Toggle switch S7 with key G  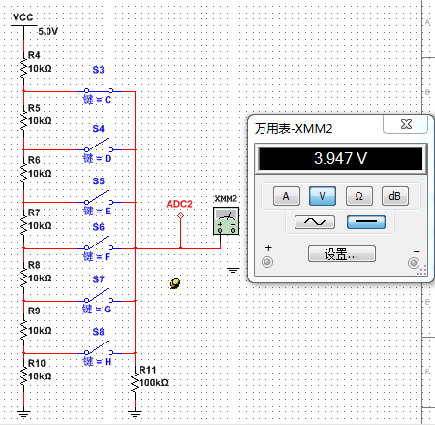[99, 296]
